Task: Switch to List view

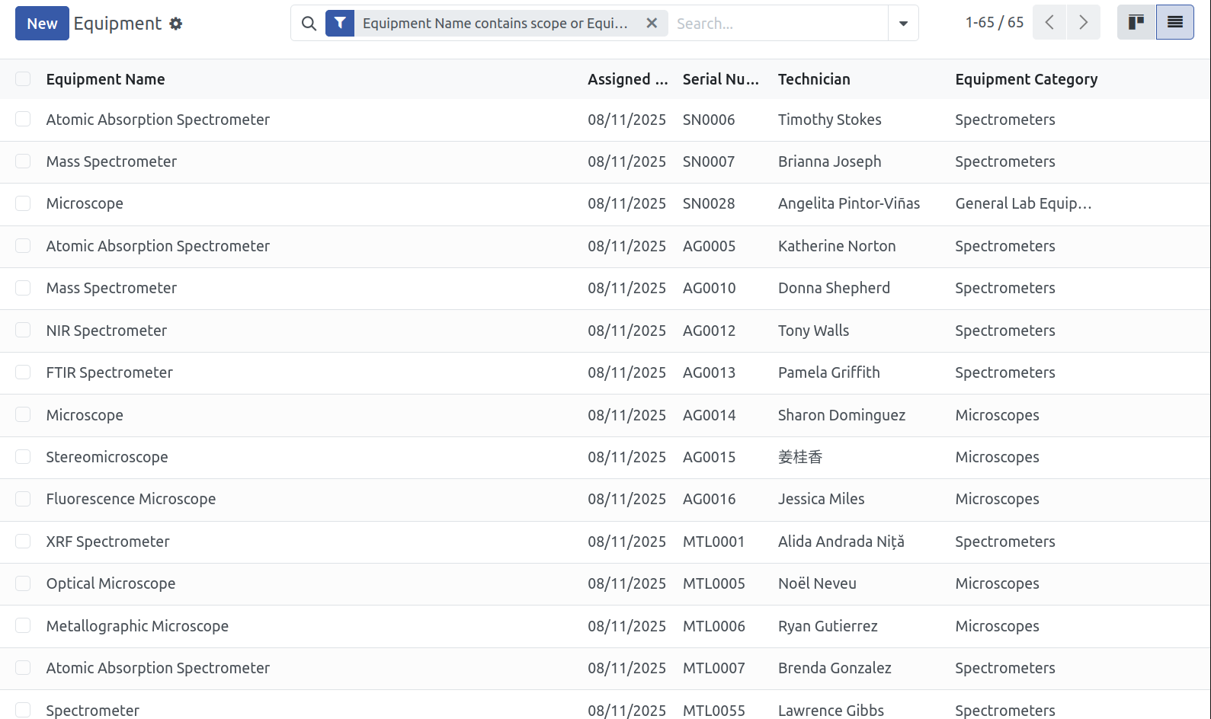Action: point(1175,23)
